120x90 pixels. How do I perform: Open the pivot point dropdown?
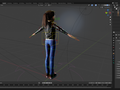(46, 5)
